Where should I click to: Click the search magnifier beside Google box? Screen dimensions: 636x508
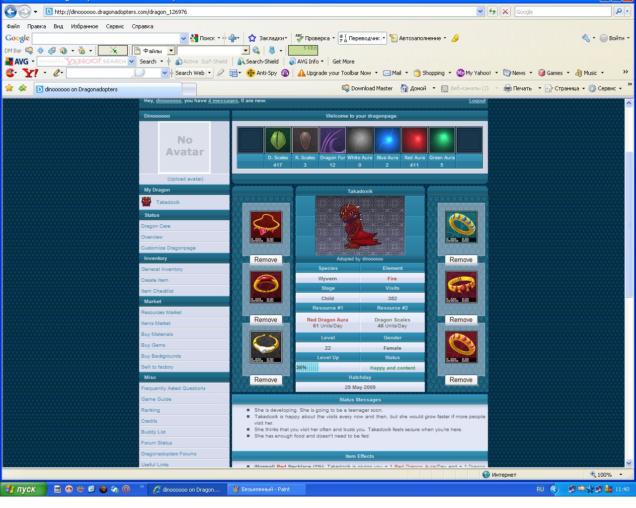[619, 11]
